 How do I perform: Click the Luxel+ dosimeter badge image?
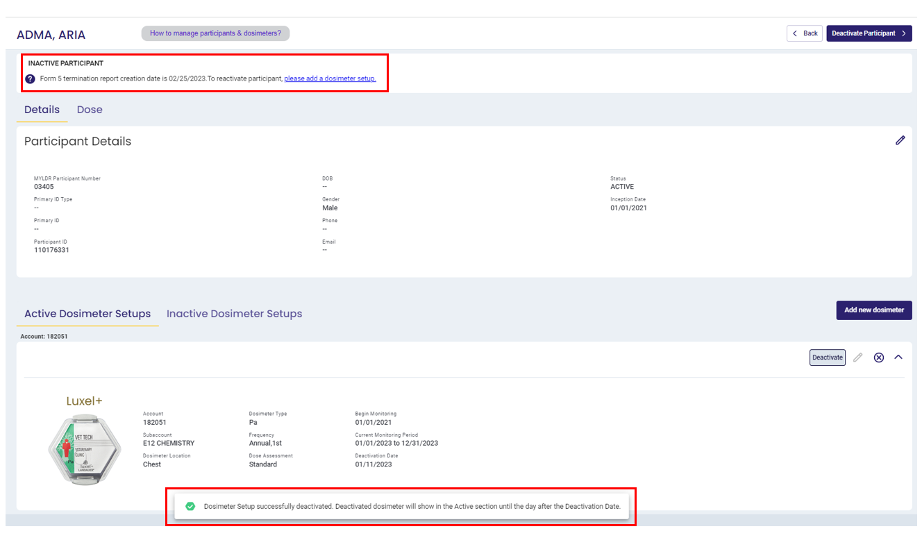coord(85,448)
